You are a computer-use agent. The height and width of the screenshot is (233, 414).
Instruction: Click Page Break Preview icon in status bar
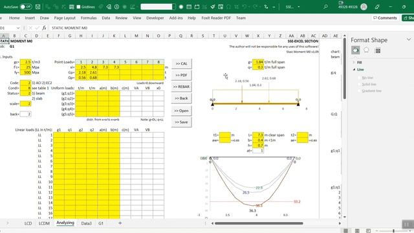[x=368, y=231]
